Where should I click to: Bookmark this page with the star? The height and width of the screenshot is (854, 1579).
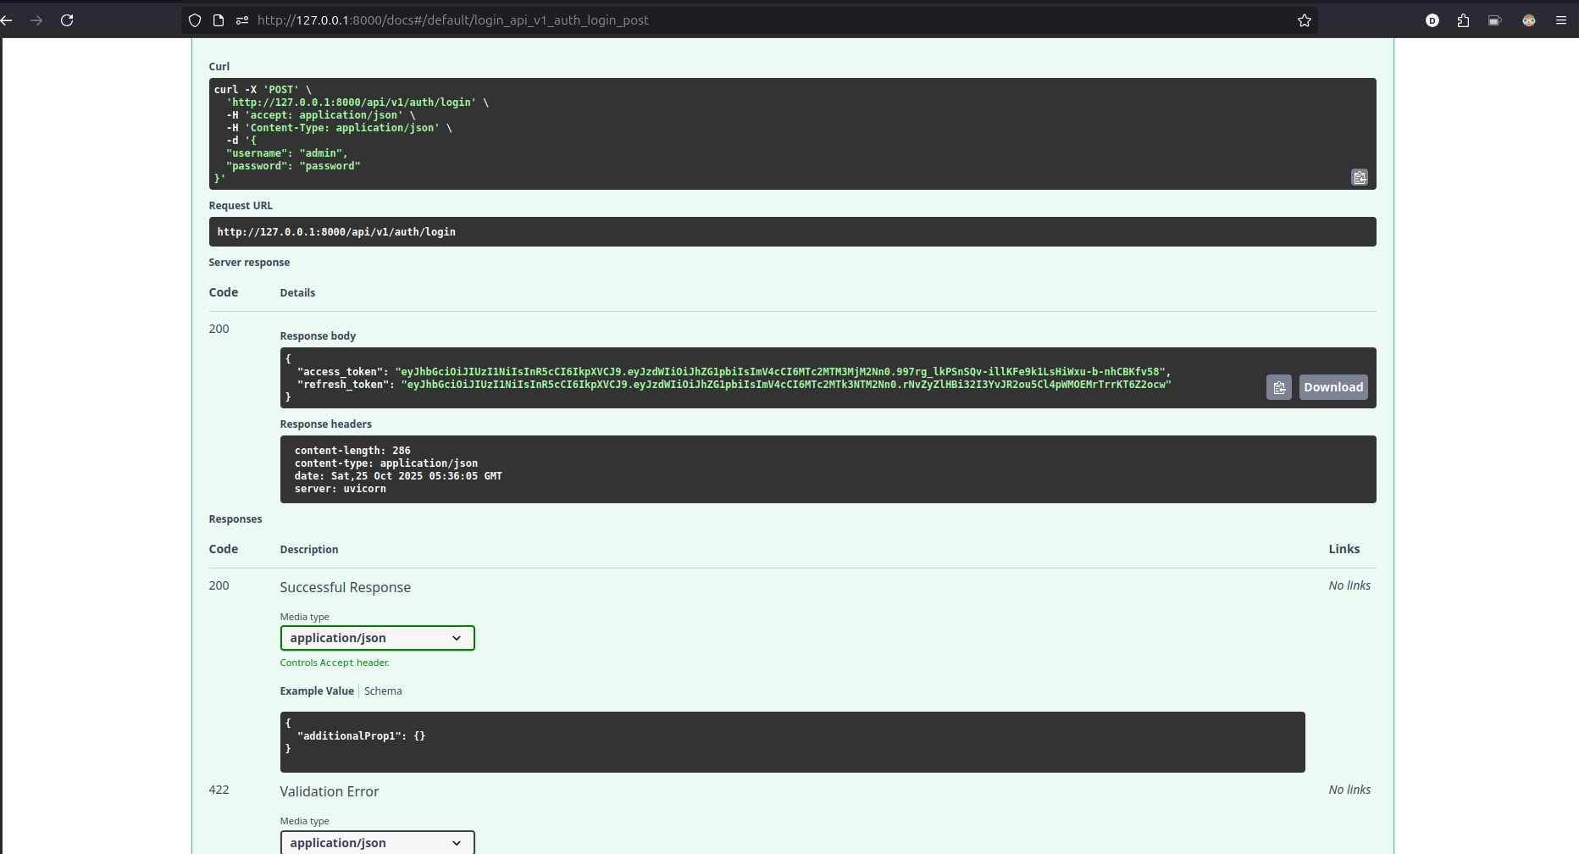click(1305, 19)
